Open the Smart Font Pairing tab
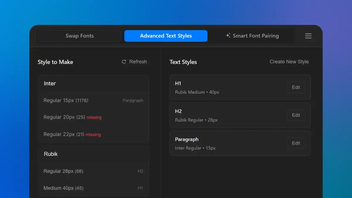Viewport: 352px width, 198px height. click(252, 36)
